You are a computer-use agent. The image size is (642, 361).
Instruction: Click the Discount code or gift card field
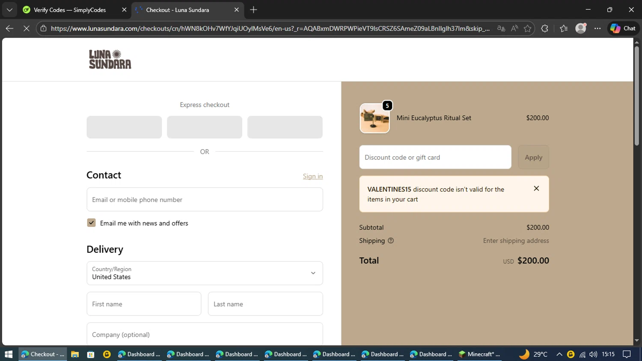pos(435,157)
